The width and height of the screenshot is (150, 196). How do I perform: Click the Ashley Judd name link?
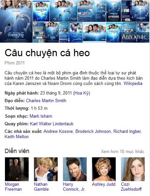104,184
